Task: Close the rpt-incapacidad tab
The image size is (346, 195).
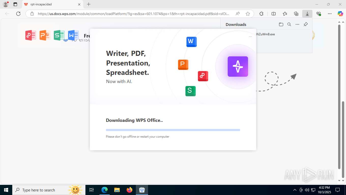Action: [x=79, y=4]
